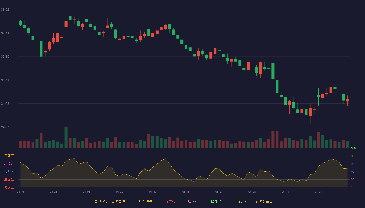
Task: Select the 06-08 date label
Action: [252, 192]
